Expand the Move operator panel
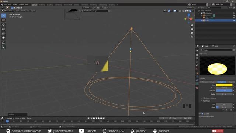236x133 pixels. (x=18, y=114)
